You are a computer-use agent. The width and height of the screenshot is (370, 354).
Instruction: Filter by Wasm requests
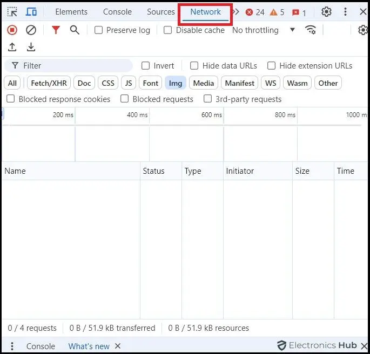[x=297, y=83]
